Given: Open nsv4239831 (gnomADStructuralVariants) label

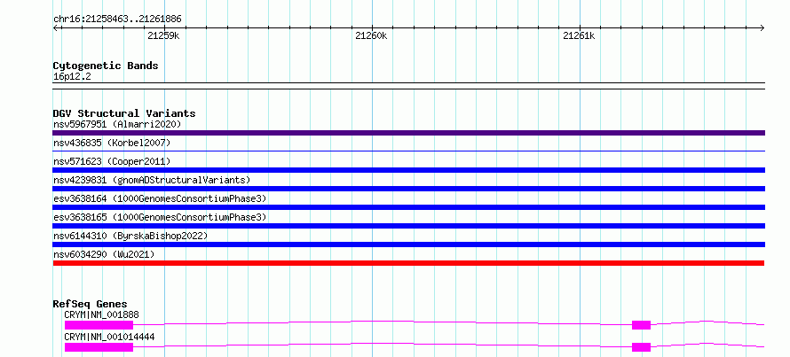Looking at the screenshot, I should (x=152, y=180).
